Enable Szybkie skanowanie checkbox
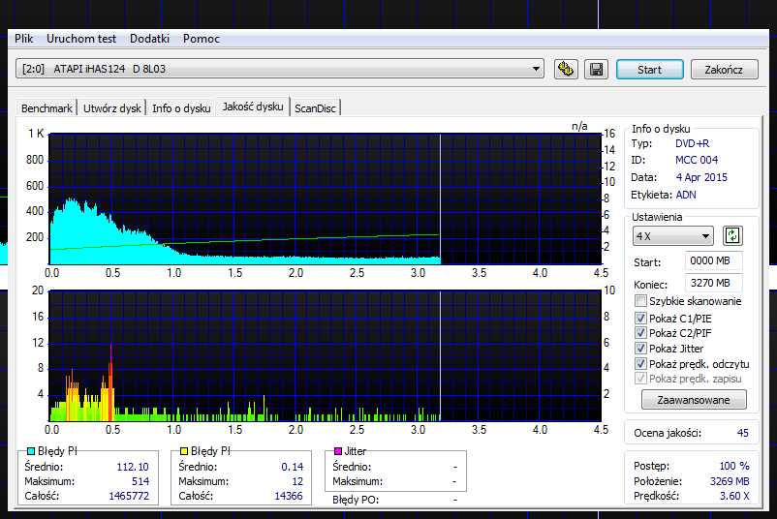 click(640, 300)
